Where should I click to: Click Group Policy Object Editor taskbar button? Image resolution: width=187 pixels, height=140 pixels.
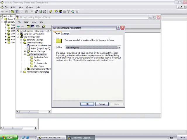[81, 138]
